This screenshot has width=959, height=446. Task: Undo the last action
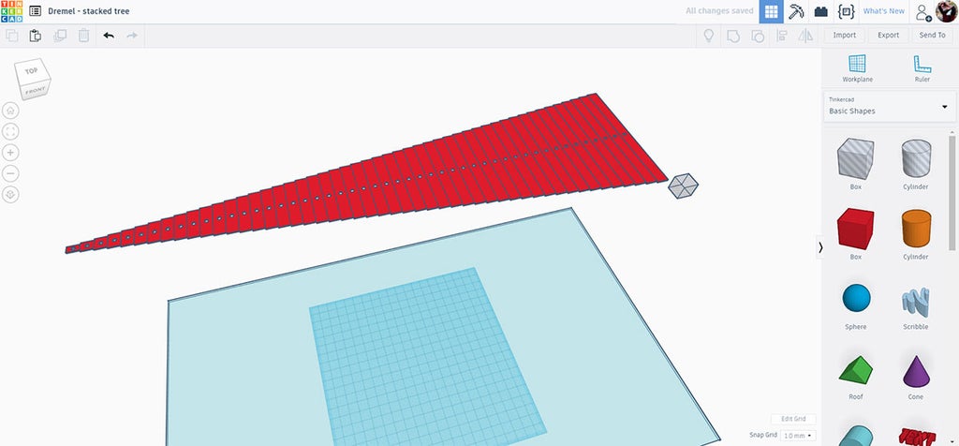point(109,36)
